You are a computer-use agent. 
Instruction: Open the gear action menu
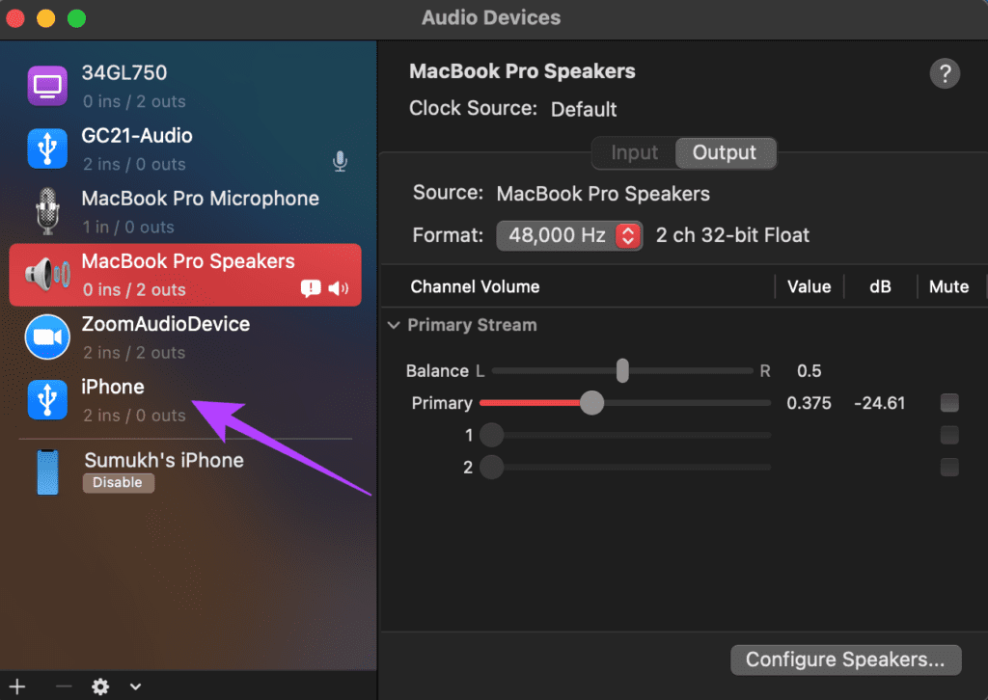100,687
